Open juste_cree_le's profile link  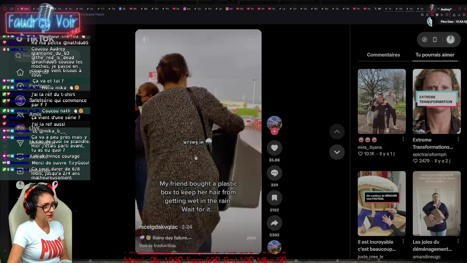(370, 257)
